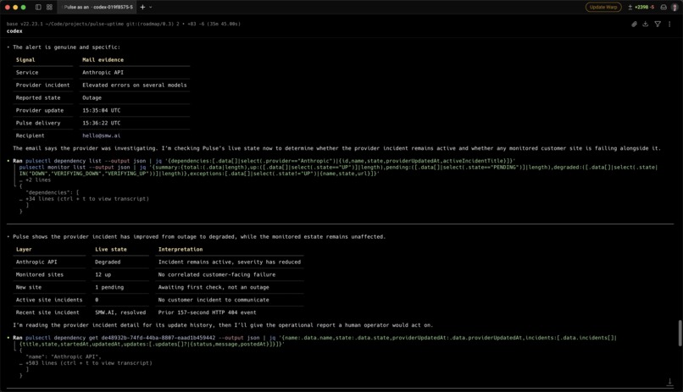Screen dimensions: 683x392
Task: Expand the new-tab options chevron
Action: 151,7
